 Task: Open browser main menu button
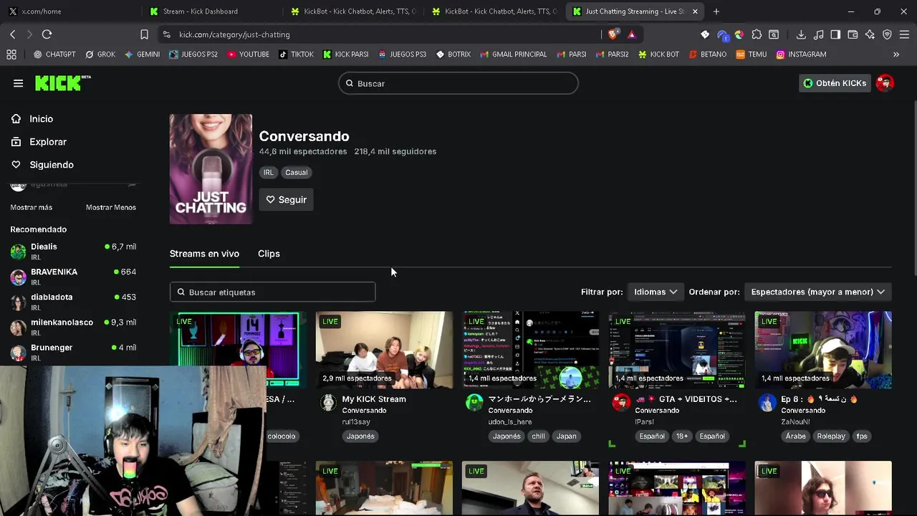[904, 34]
